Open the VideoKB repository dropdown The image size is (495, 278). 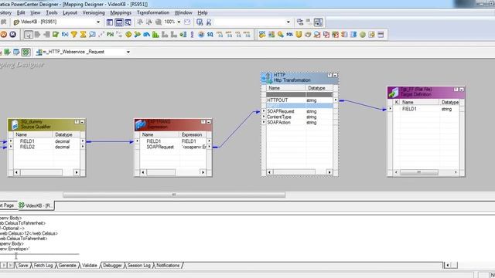(98, 22)
